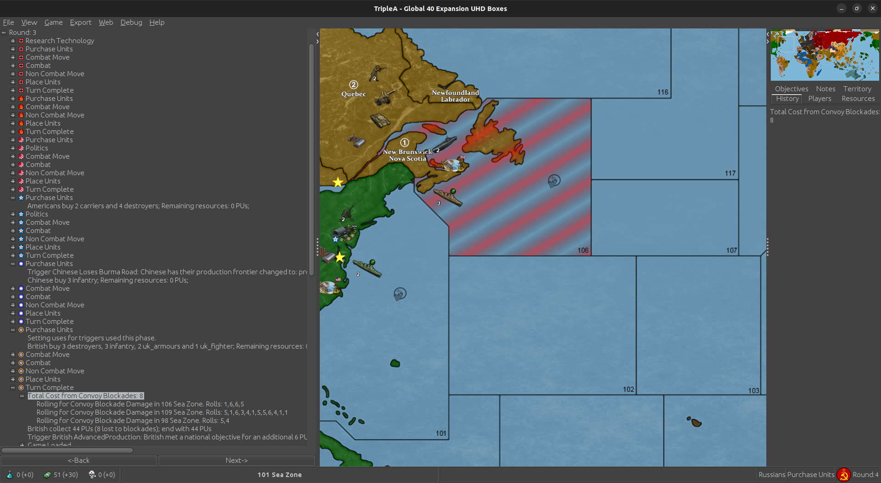The image size is (881, 483).
Task: Collapse the Round: 3 tree node
Action: [4, 33]
